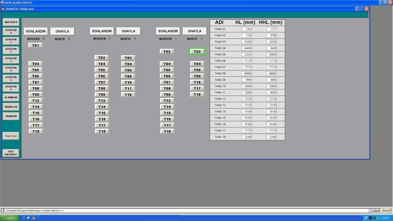This screenshot has width=393, height=221.
Task: Click the alarm status icon beside message bar
Action: (3, 210)
